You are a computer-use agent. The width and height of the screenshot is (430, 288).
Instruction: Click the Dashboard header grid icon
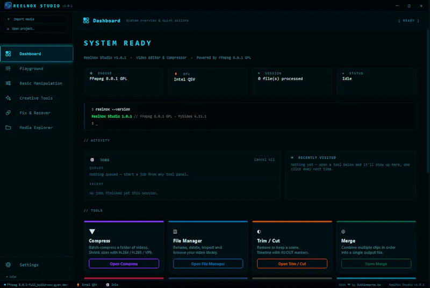tap(86, 20)
